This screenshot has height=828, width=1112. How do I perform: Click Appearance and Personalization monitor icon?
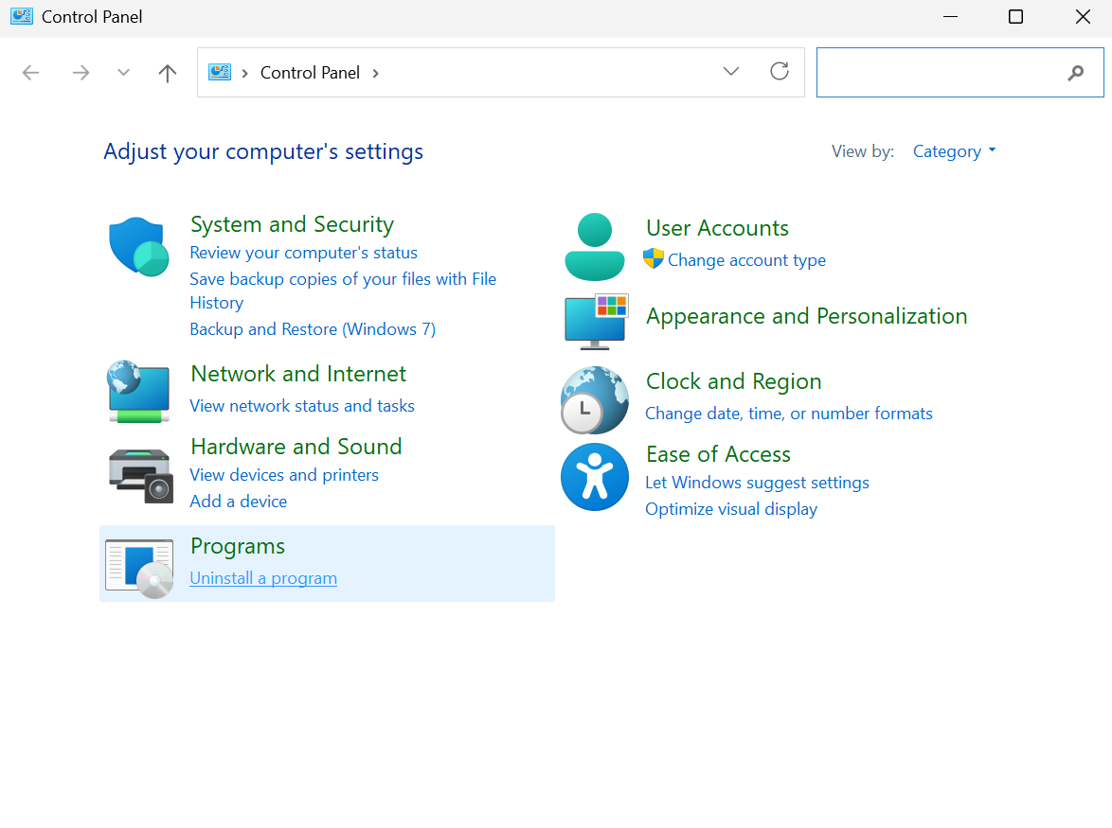[597, 323]
